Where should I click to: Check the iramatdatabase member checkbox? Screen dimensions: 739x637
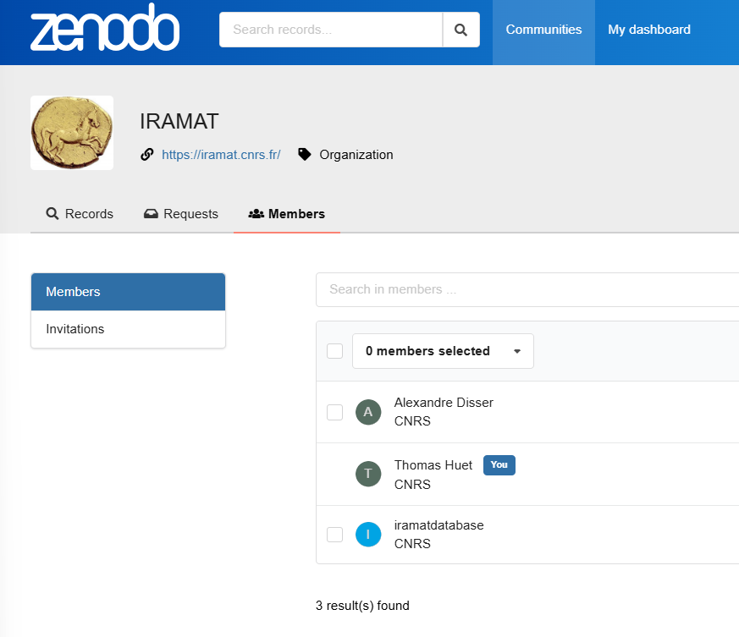pos(334,535)
